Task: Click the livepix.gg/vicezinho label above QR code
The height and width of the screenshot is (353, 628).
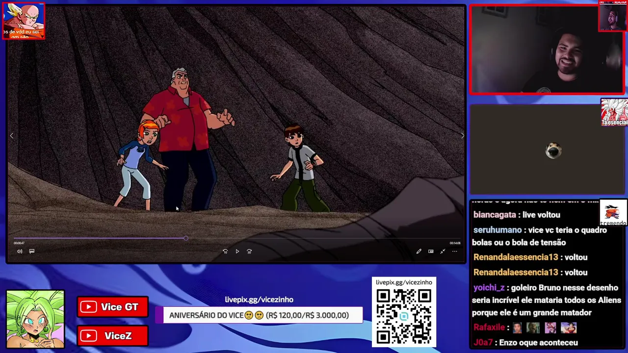Action: coord(404,282)
